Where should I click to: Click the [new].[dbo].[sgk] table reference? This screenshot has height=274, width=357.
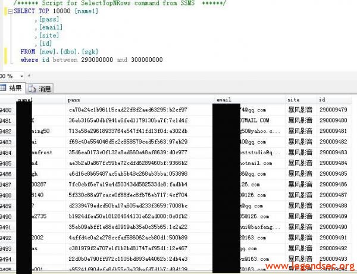tap(68, 52)
